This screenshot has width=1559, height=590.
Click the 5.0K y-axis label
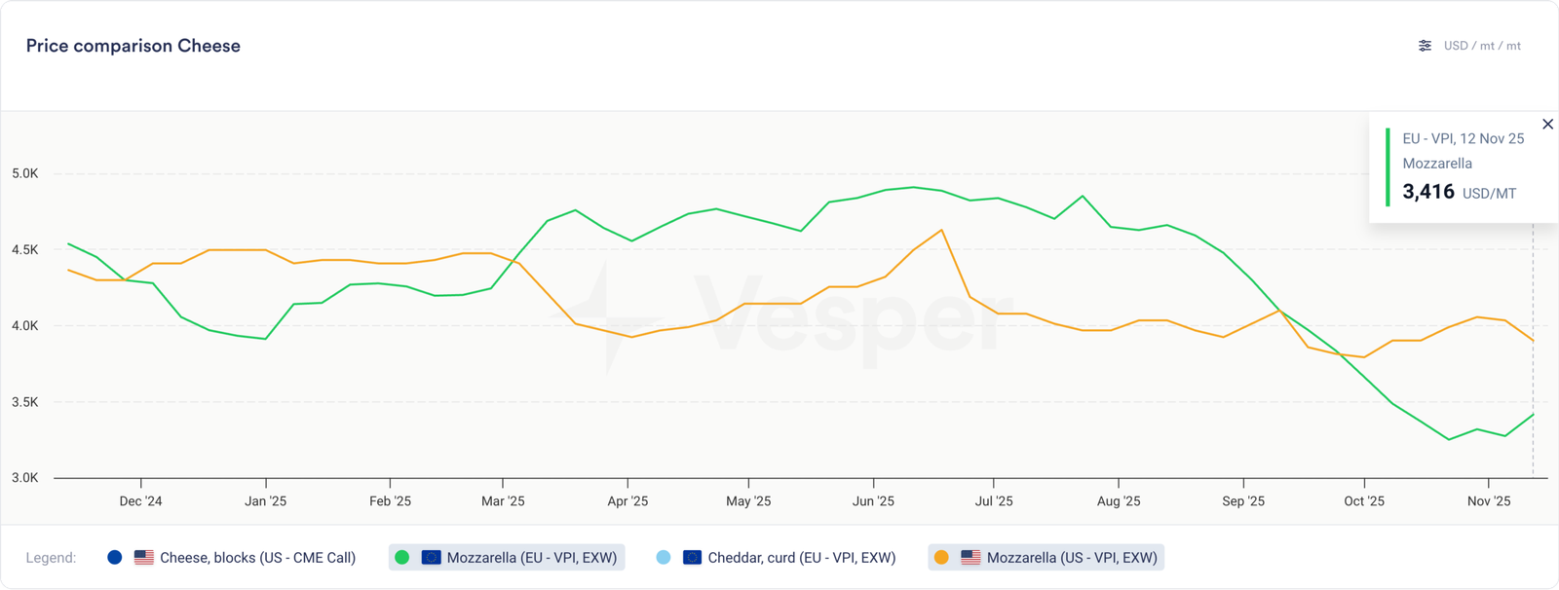(25, 174)
